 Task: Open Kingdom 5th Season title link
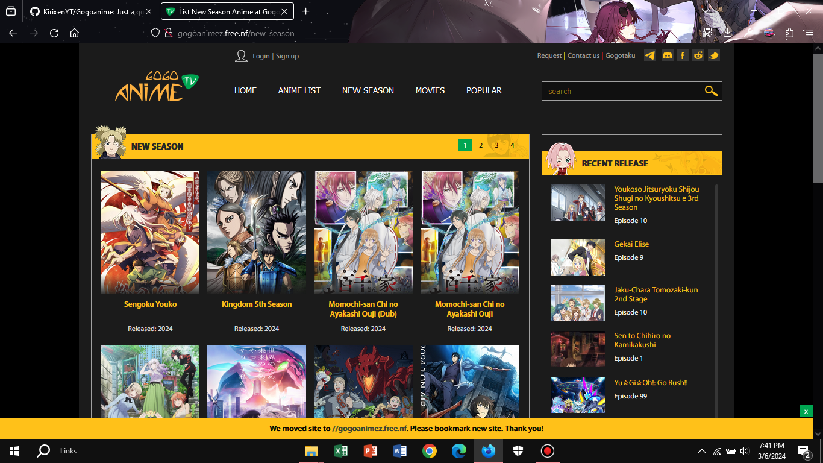click(x=257, y=304)
